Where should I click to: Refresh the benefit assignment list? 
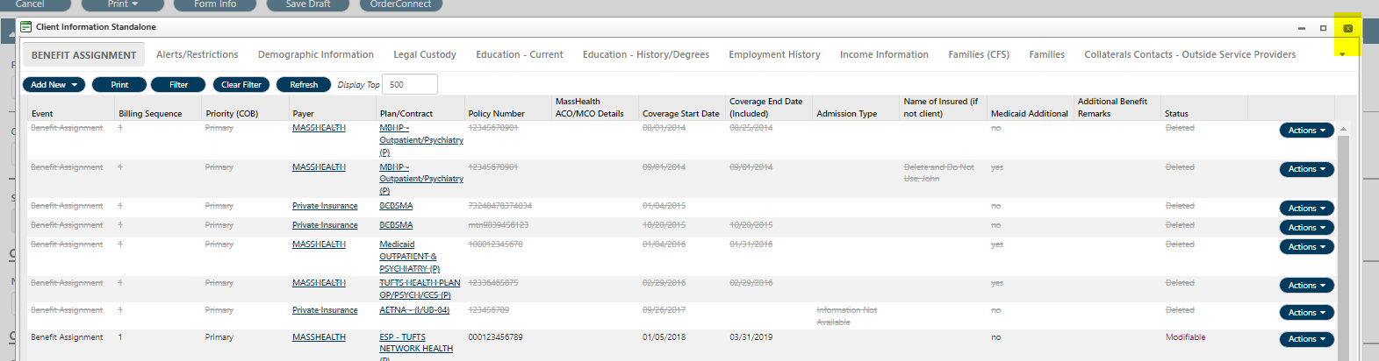pos(304,85)
